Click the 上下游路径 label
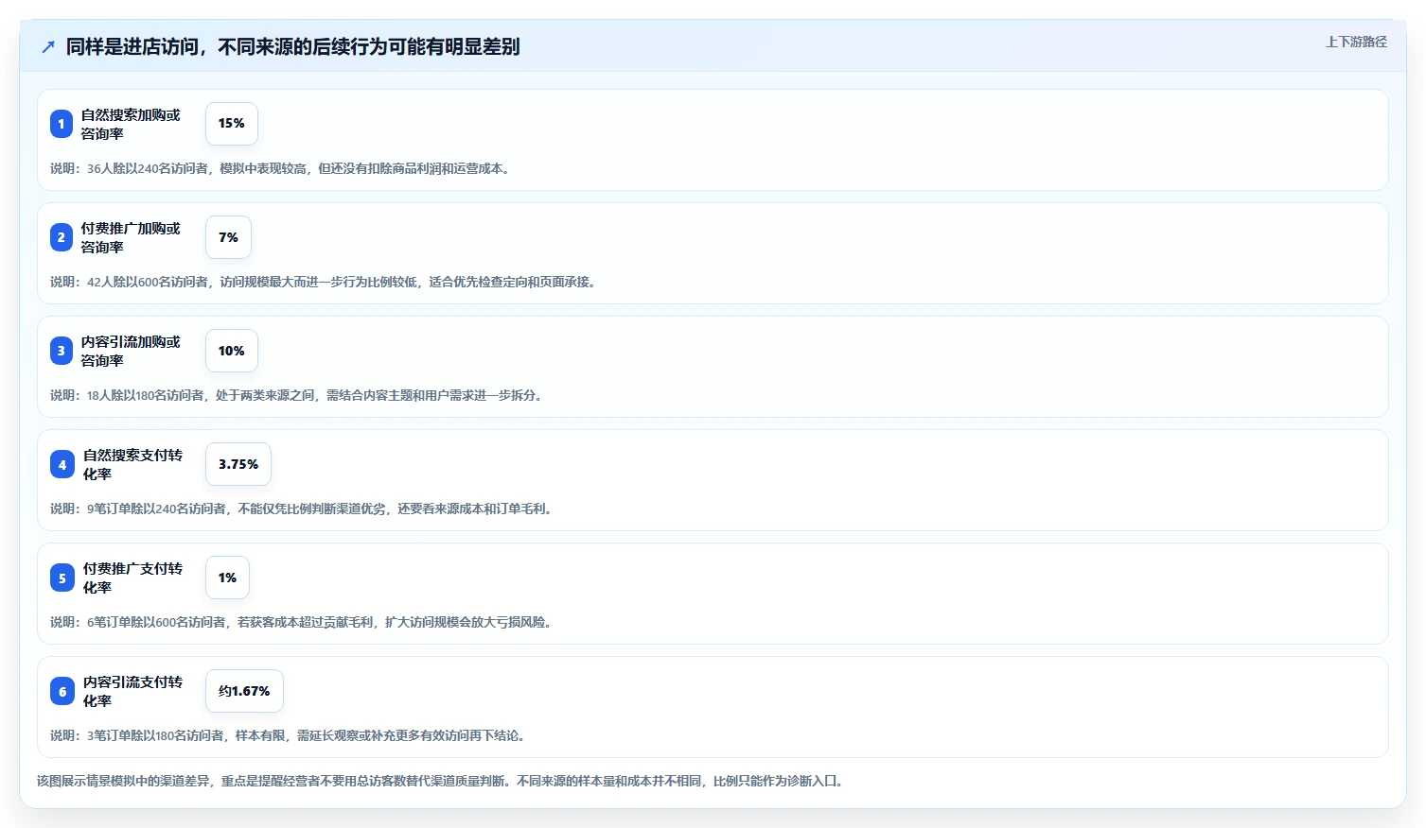The width and height of the screenshot is (1426, 828). coord(1356,42)
